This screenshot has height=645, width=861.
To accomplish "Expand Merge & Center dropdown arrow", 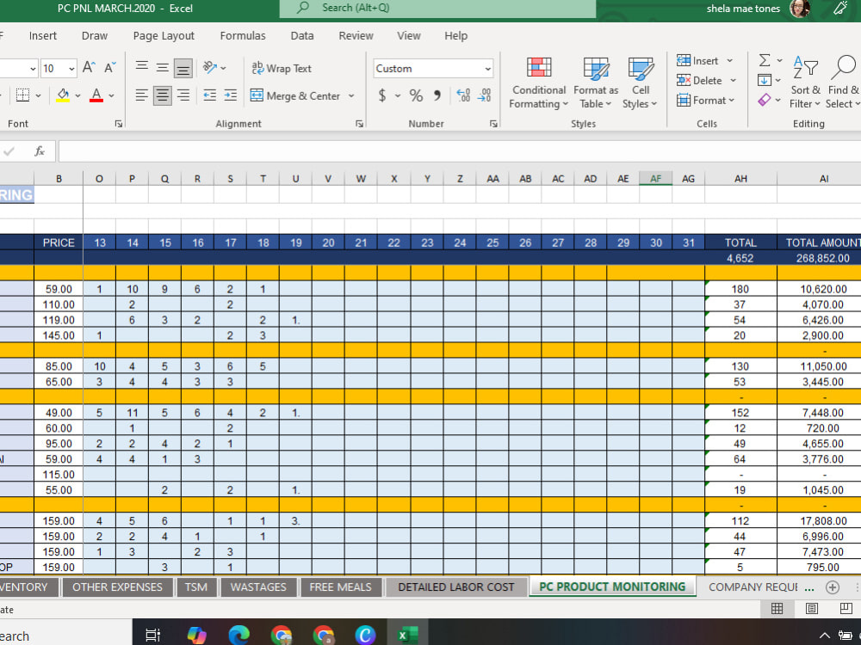I will pyautogui.click(x=351, y=96).
